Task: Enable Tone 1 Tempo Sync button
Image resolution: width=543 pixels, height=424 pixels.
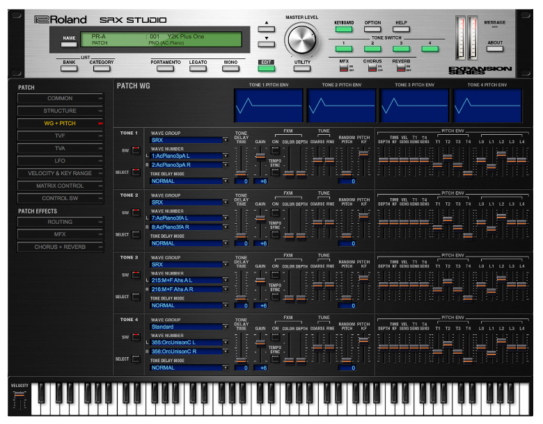Action: pos(275,172)
